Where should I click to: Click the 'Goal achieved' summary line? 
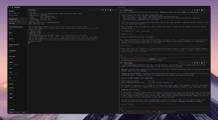click(136, 31)
